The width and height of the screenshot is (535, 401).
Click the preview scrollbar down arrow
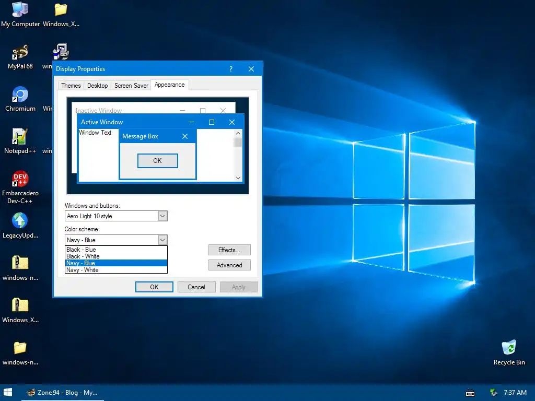click(x=238, y=178)
